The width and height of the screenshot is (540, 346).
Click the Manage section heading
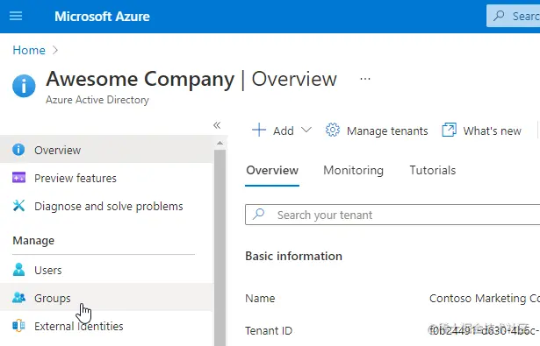[33, 241]
